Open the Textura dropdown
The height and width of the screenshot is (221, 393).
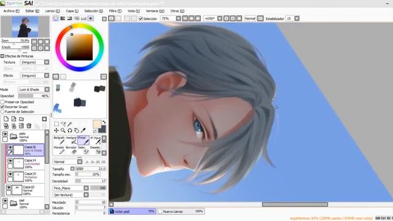click(x=47, y=62)
